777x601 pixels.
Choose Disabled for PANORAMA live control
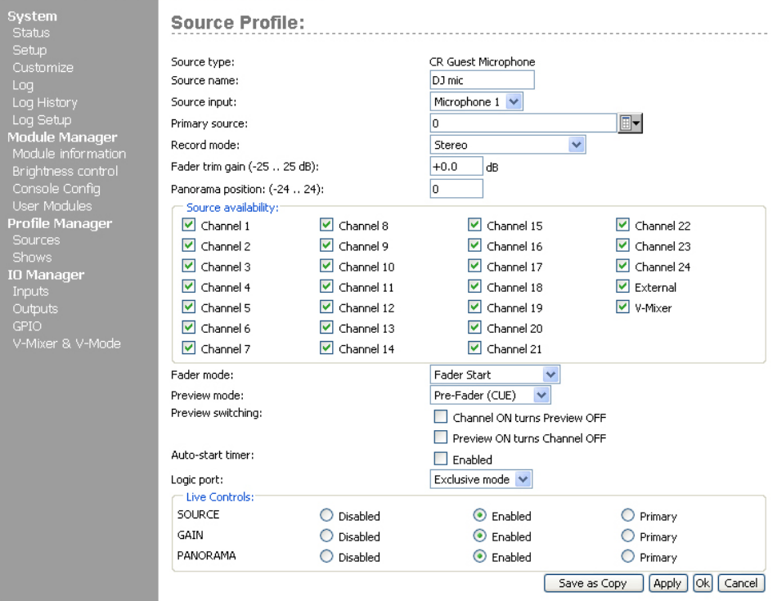click(x=327, y=557)
